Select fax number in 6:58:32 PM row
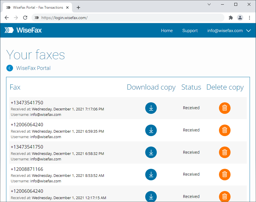The height and width of the screenshot is (202, 256). pos(27,147)
